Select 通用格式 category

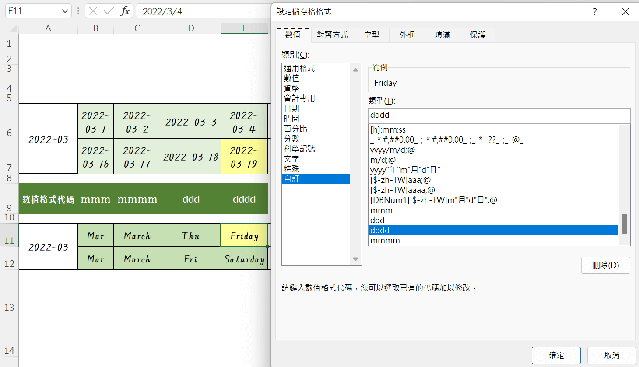coord(316,68)
